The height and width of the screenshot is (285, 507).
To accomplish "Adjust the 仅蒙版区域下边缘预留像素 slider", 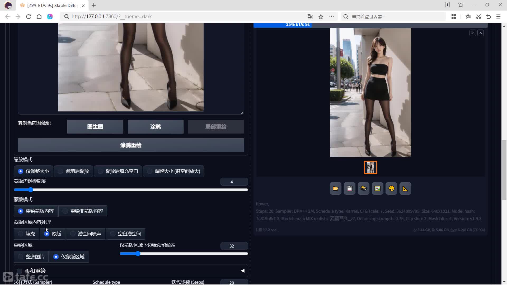I will 184,254.
